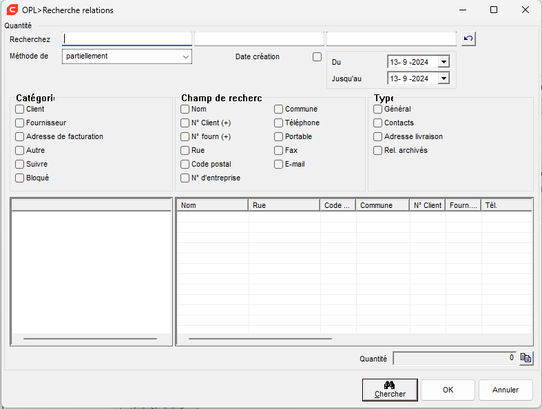The image size is (542, 409).
Task: Enable the Rue search checkbox
Action: [185, 151]
